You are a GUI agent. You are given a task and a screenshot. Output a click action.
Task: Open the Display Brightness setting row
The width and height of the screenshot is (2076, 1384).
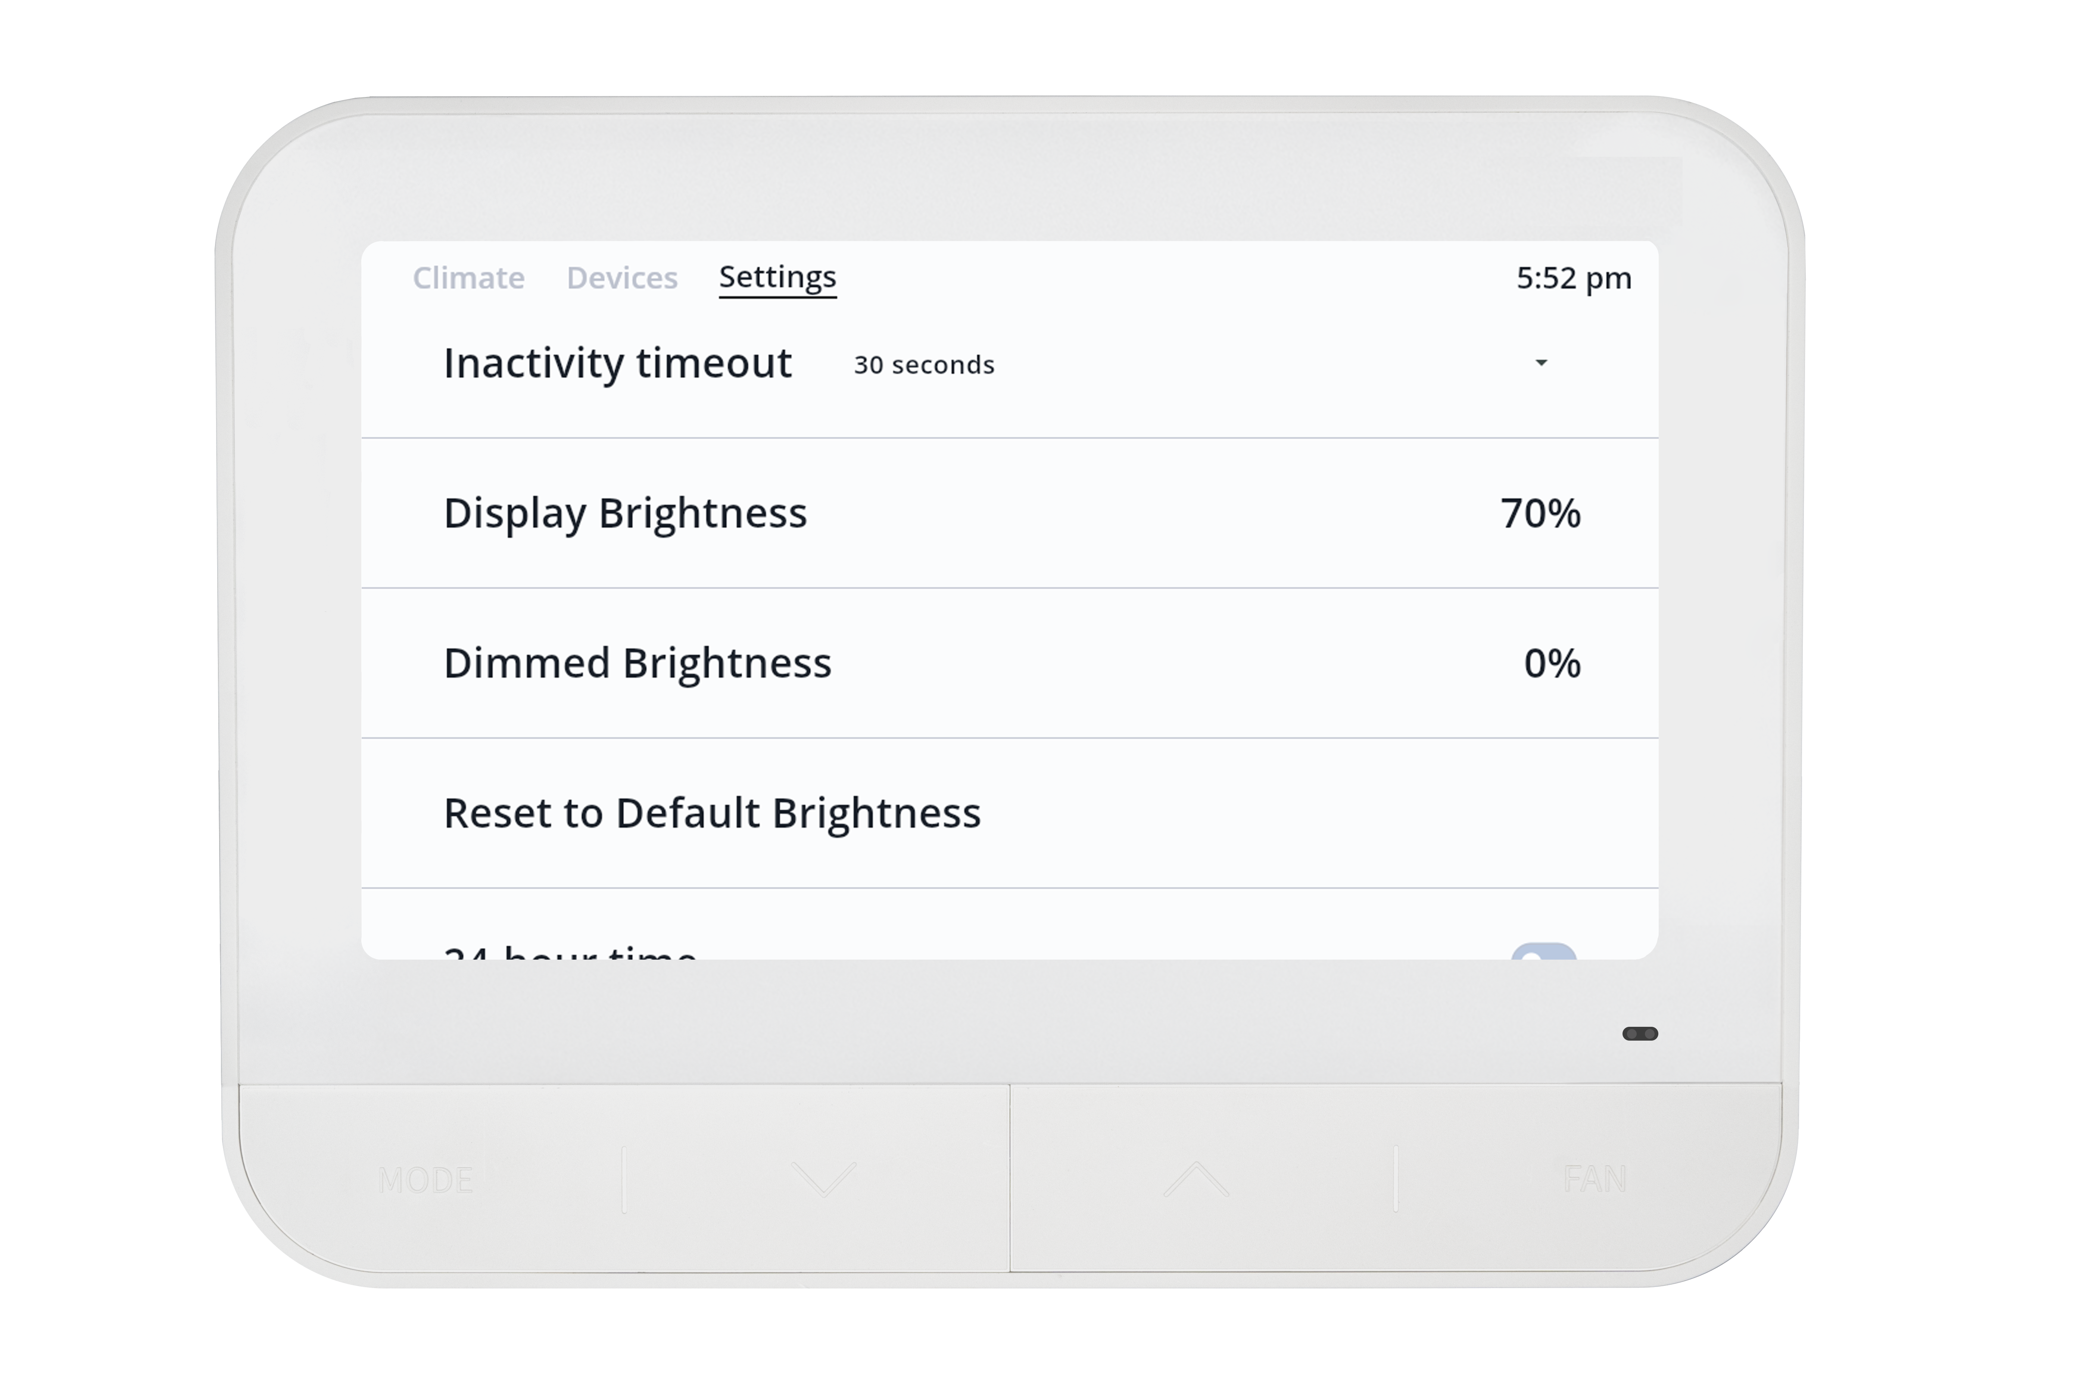pyautogui.click(x=1010, y=513)
